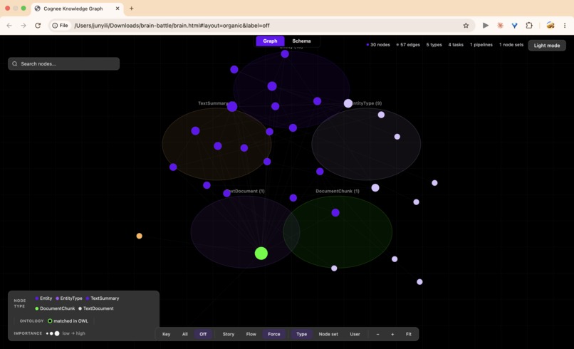Click the large green DocumentChunk node
Screen dimensions: 574x349
pos(261,253)
